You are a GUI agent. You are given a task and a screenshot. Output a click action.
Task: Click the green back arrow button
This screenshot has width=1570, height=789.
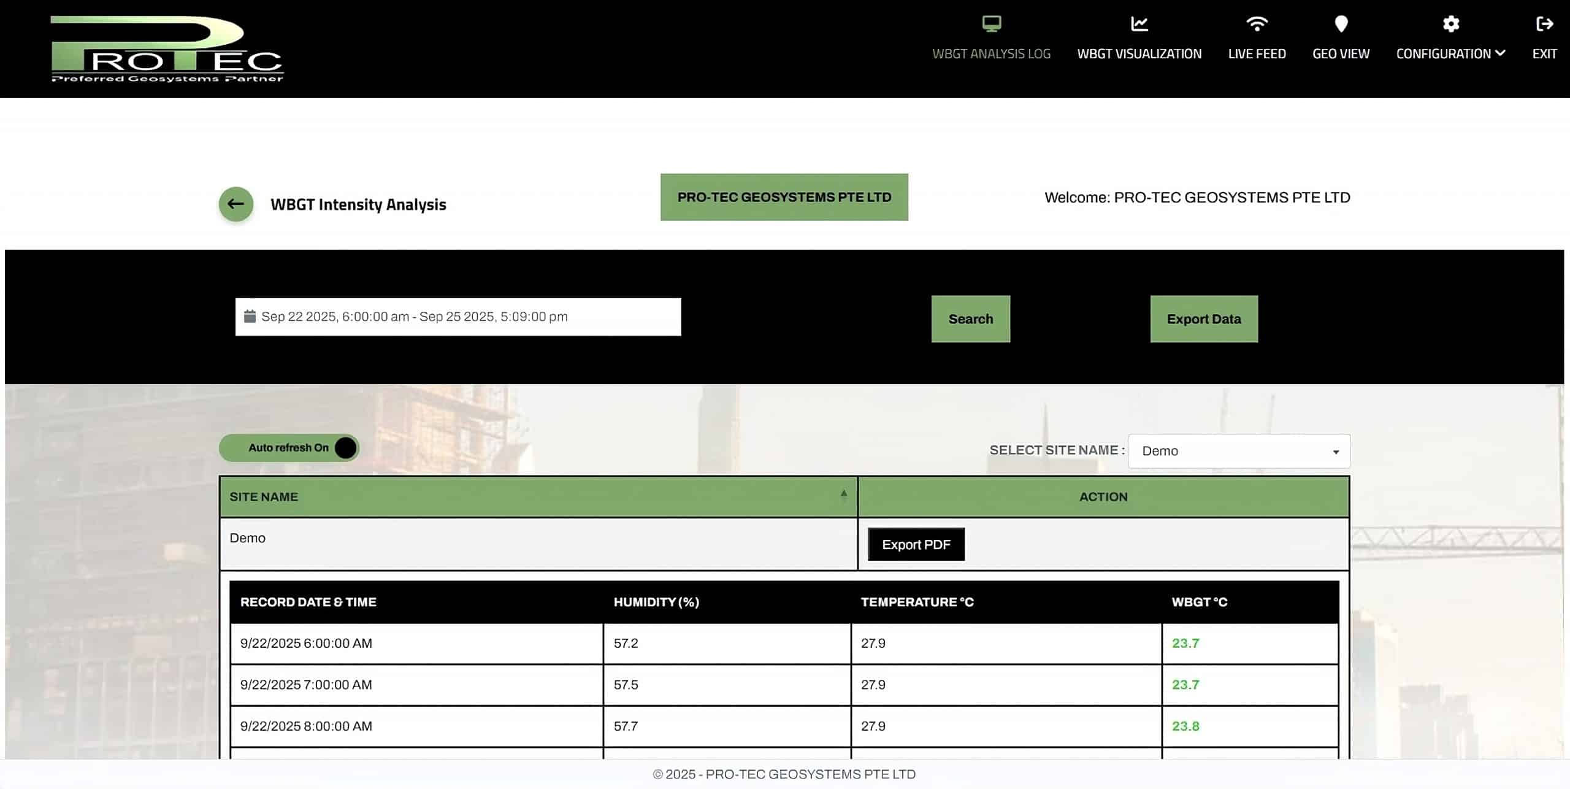coord(236,204)
